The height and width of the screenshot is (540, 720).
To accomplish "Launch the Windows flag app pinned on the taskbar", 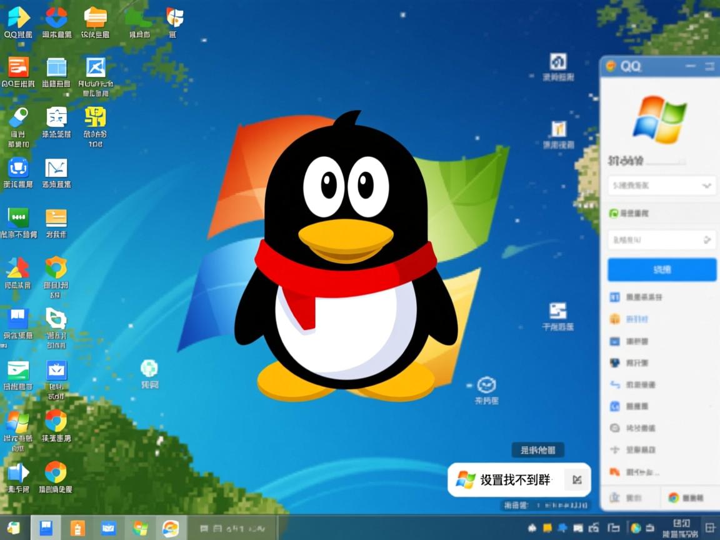I will coord(141,528).
